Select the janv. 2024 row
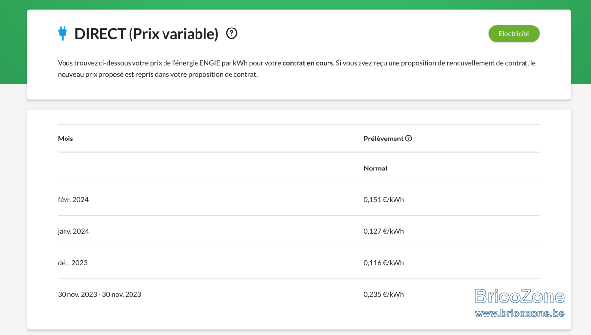Screen dimensions: 591x335 [x=299, y=231]
